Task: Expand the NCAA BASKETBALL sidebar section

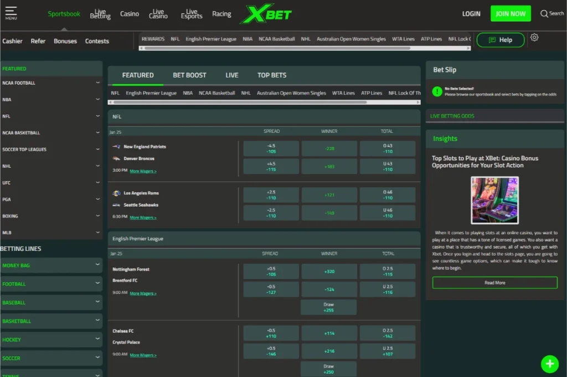Action: click(51, 133)
